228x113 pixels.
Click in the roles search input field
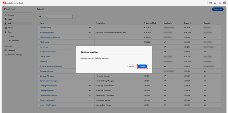point(58,17)
